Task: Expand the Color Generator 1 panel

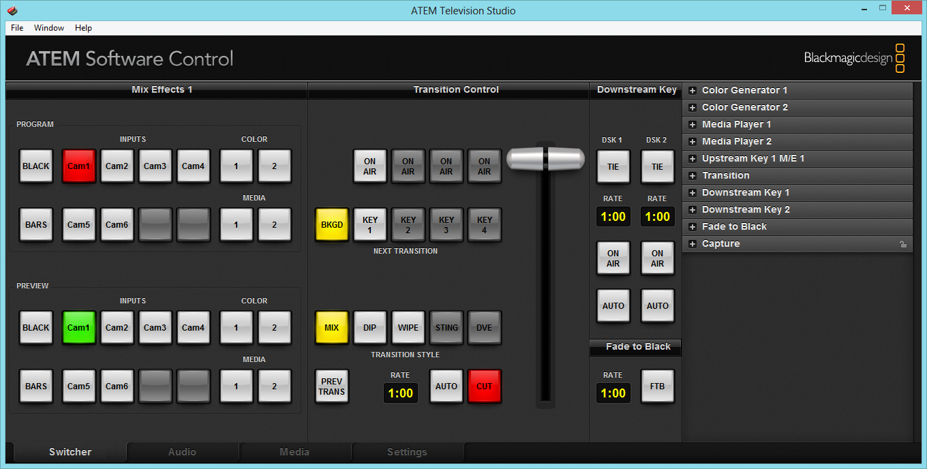Action: coord(693,90)
